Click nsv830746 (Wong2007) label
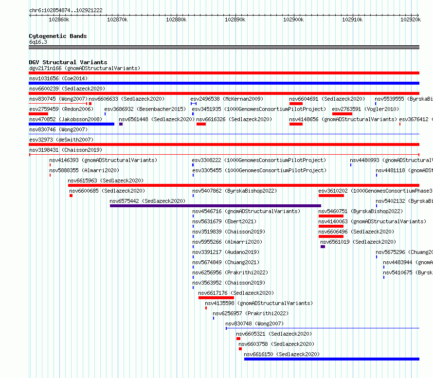 click(x=58, y=129)
